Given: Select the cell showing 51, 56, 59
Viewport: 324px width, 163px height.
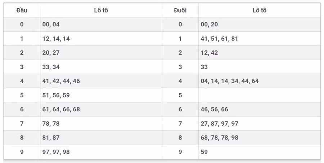Looking at the screenshot, I should coord(56,95).
